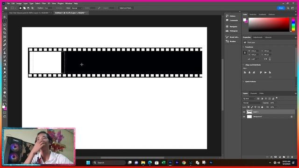Screen dimensions: 299x168
Task: Toggle pixel layer filter in Layers
Action: tap(258, 98)
